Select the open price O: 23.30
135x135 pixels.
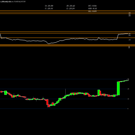pos(49,6)
